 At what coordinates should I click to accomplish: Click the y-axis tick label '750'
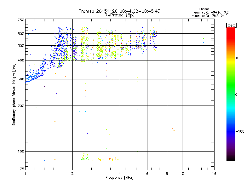(x=21, y=20)
